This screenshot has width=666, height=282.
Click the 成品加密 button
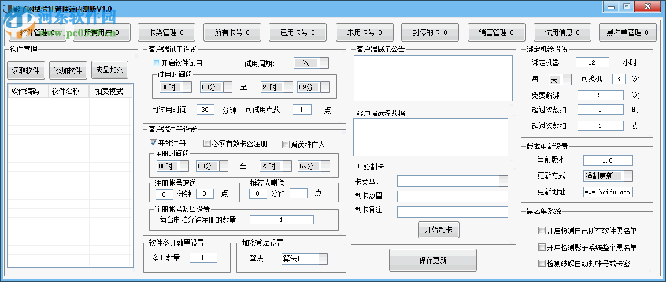coord(110,70)
